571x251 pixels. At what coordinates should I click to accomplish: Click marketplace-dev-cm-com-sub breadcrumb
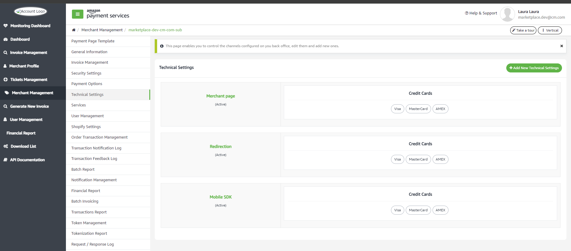click(x=155, y=30)
